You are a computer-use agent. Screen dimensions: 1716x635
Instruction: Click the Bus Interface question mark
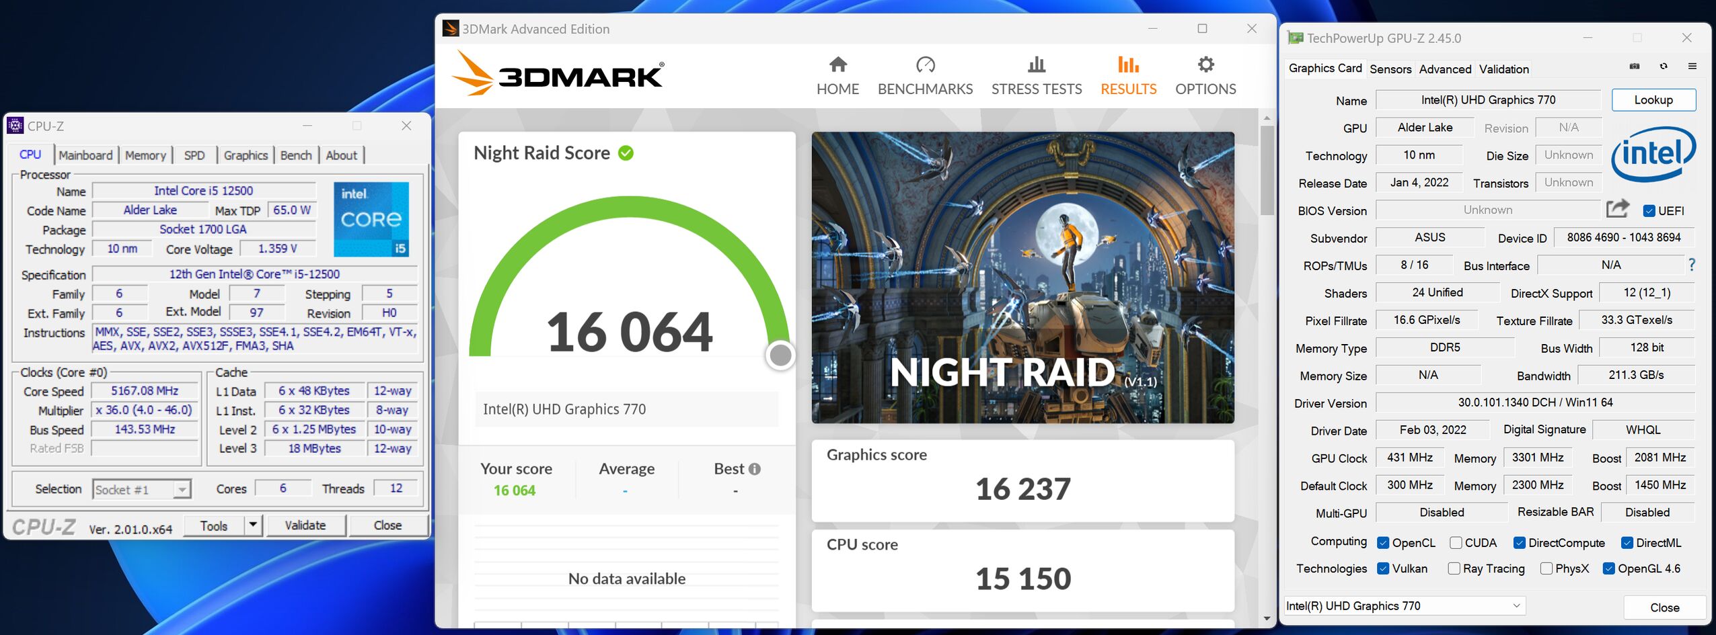1692,265
